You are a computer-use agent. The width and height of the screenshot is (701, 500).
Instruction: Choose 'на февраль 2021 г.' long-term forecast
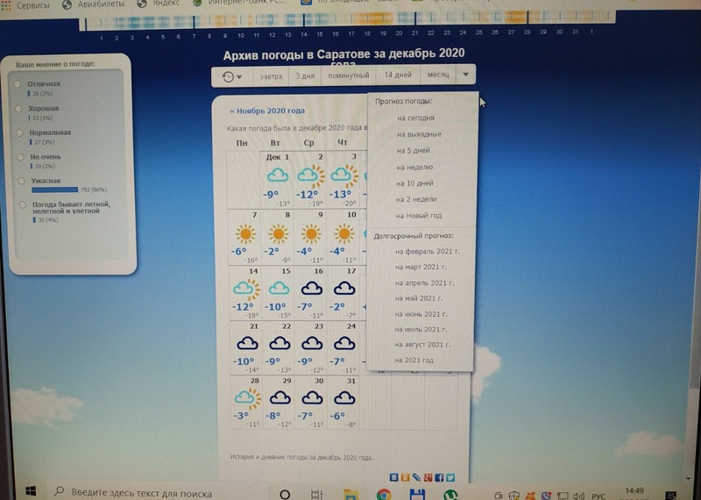coord(427,252)
